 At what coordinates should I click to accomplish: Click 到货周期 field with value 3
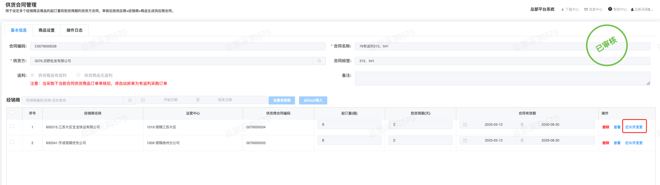coord(421,125)
